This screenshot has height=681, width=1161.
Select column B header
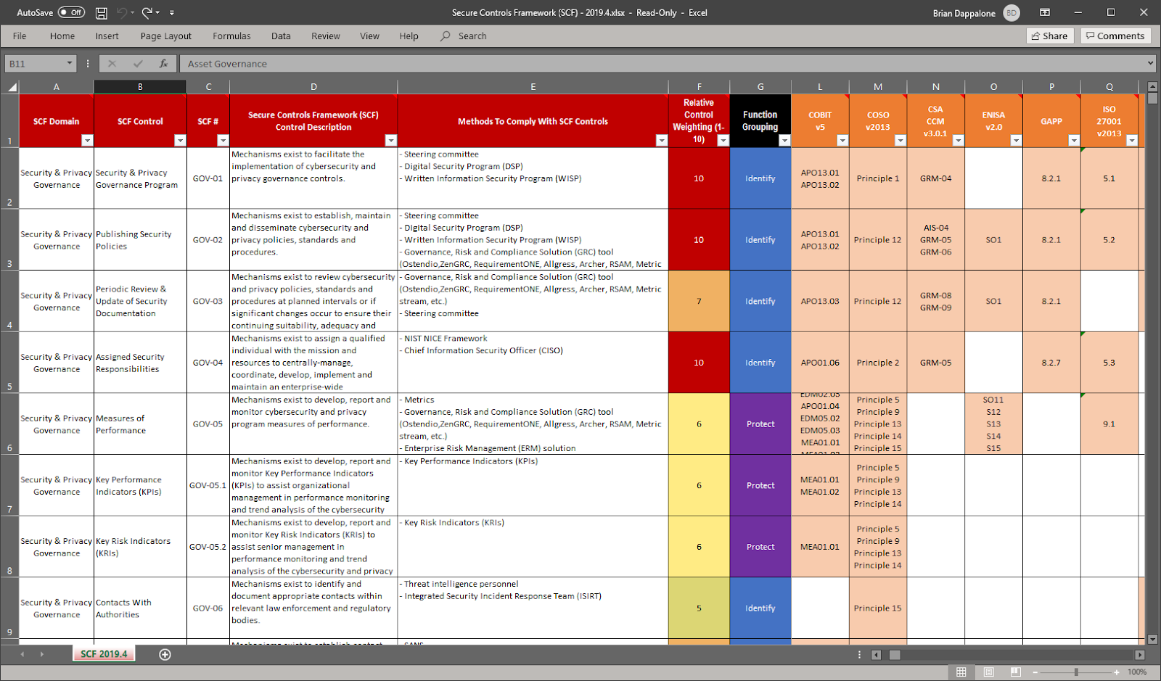click(x=140, y=87)
